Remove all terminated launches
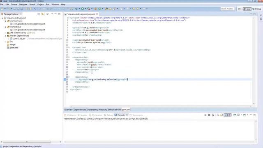This screenshot has width=263, height=148. 213,115
